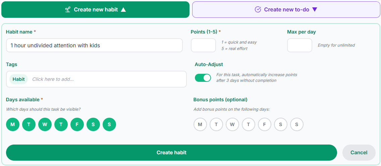Deselect Monday under Days available

13,124
